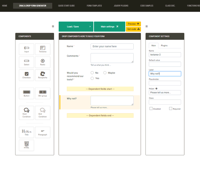Select the Btn group component
The width and height of the screenshot is (200, 182).
coord(42,93)
